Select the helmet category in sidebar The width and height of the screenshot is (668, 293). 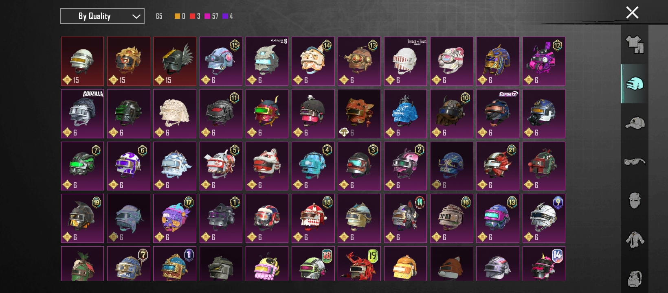click(635, 84)
